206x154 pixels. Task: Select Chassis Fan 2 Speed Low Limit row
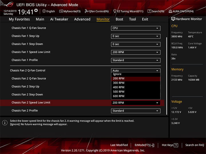(82, 103)
